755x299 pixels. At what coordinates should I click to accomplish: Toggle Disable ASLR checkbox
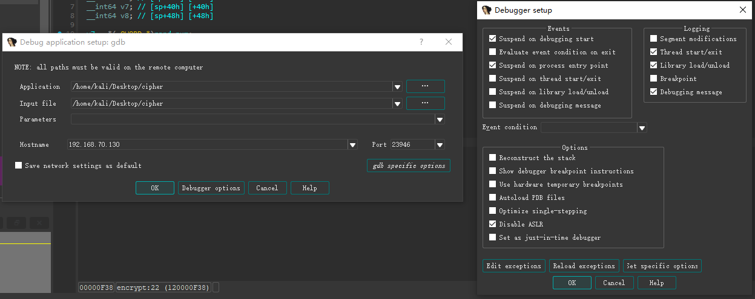pyautogui.click(x=493, y=224)
